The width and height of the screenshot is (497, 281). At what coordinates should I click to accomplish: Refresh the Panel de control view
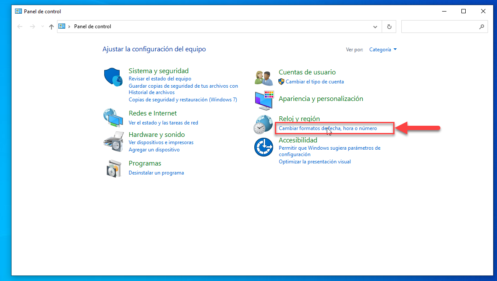click(x=389, y=27)
